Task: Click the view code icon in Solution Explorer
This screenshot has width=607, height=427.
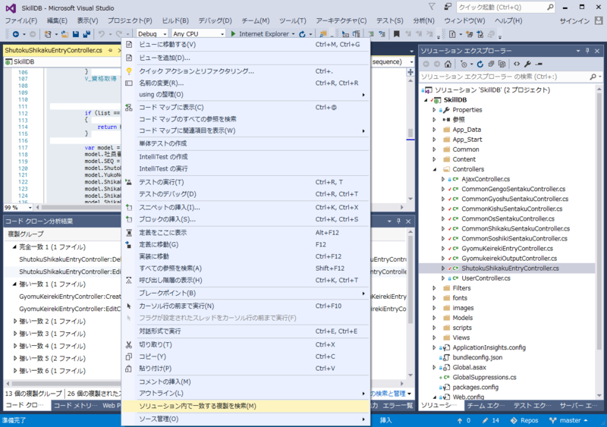Action: pyautogui.click(x=517, y=64)
